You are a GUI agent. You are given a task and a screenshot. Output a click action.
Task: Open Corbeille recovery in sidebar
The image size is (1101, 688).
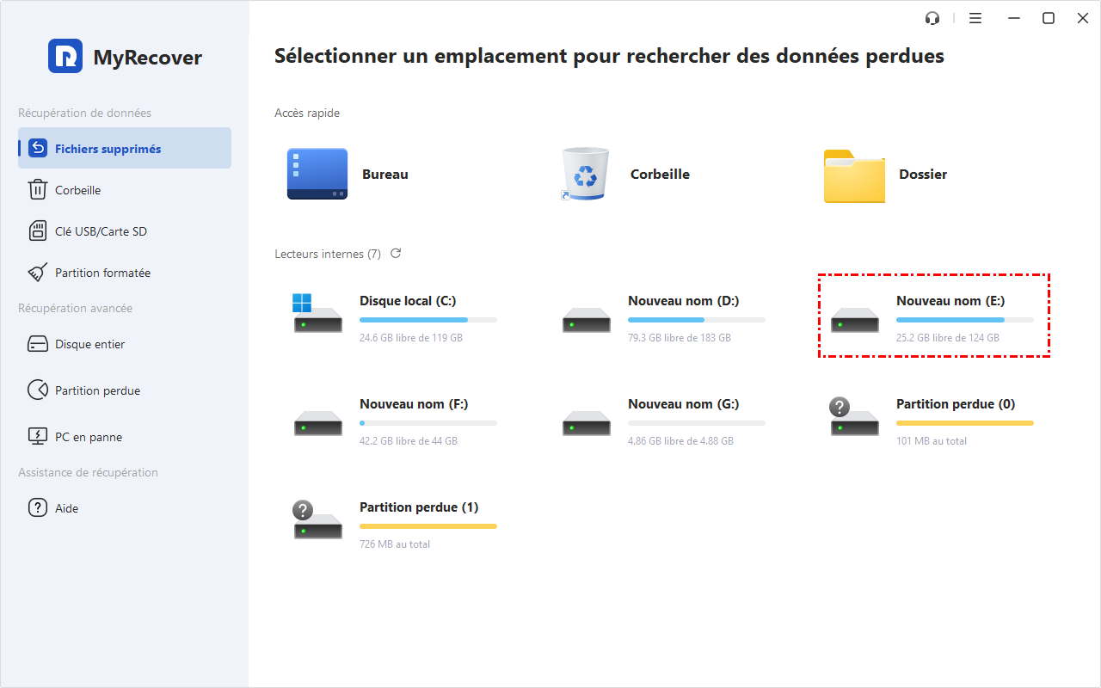[x=77, y=190]
